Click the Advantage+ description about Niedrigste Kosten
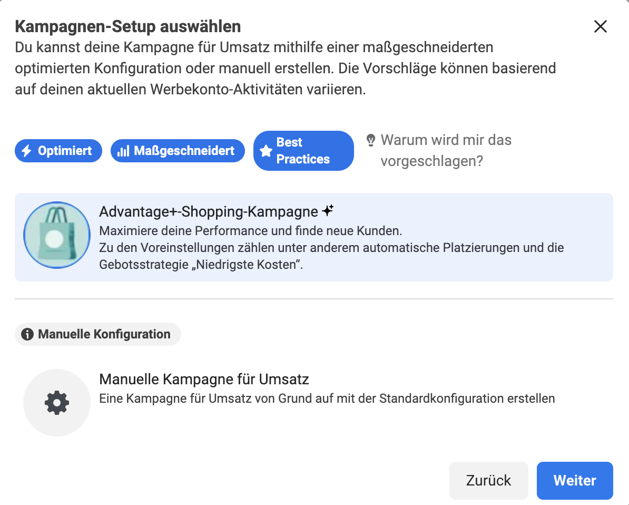 pyautogui.click(x=331, y=256)
